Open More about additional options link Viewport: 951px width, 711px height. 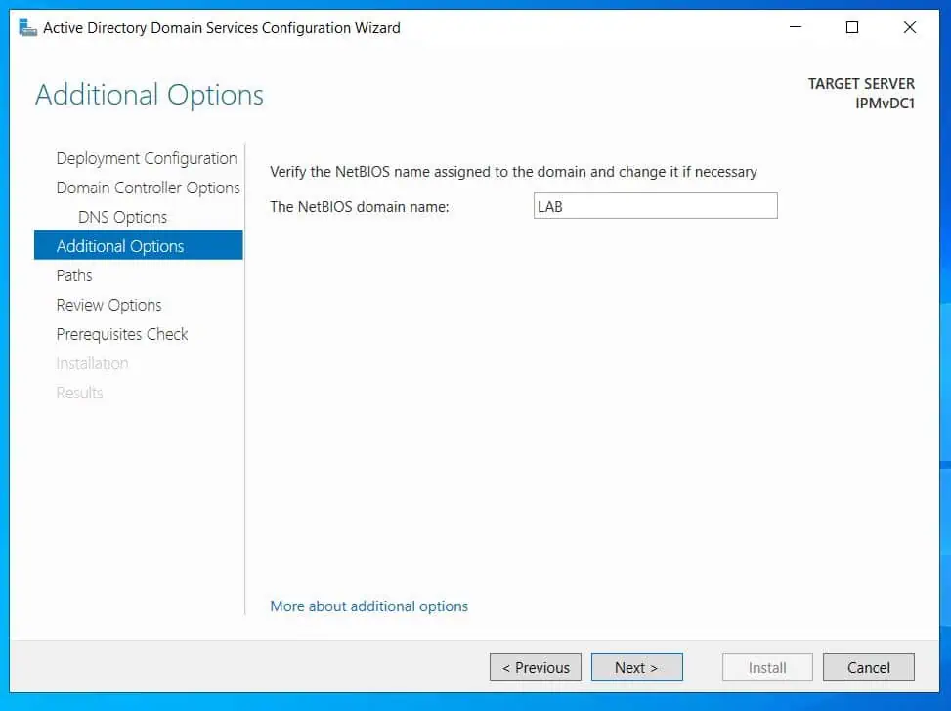click(368, 606)
